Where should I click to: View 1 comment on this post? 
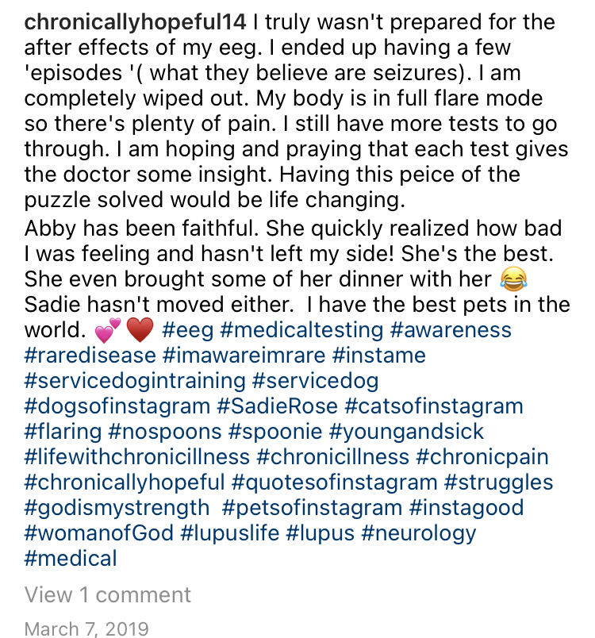(108, 595)
